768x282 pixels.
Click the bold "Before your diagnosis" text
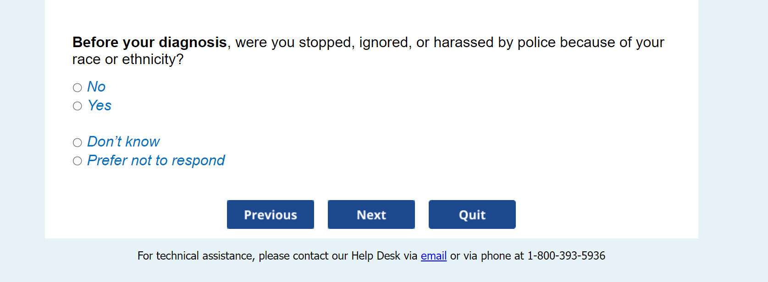[x=149, y=43]
